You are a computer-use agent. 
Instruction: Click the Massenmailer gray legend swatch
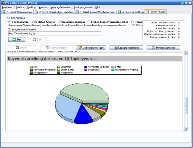click(x=32, y=73)
